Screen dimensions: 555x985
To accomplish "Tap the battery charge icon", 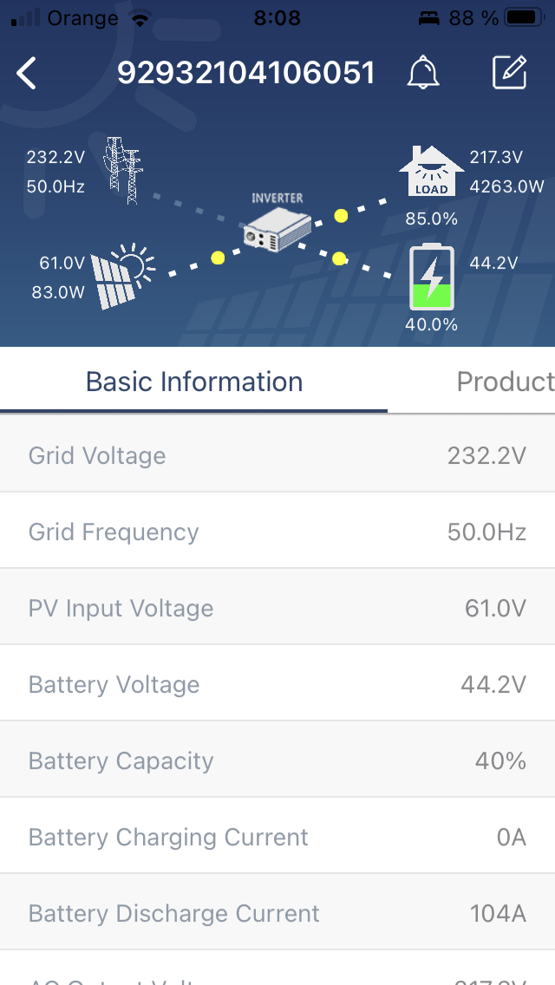I will coord(431,278).
